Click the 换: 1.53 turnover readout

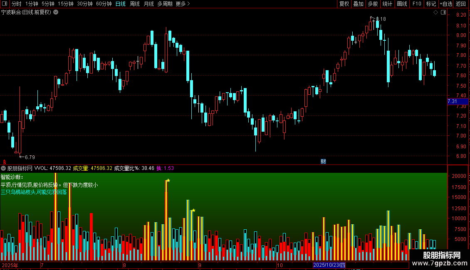click(165, 168)
